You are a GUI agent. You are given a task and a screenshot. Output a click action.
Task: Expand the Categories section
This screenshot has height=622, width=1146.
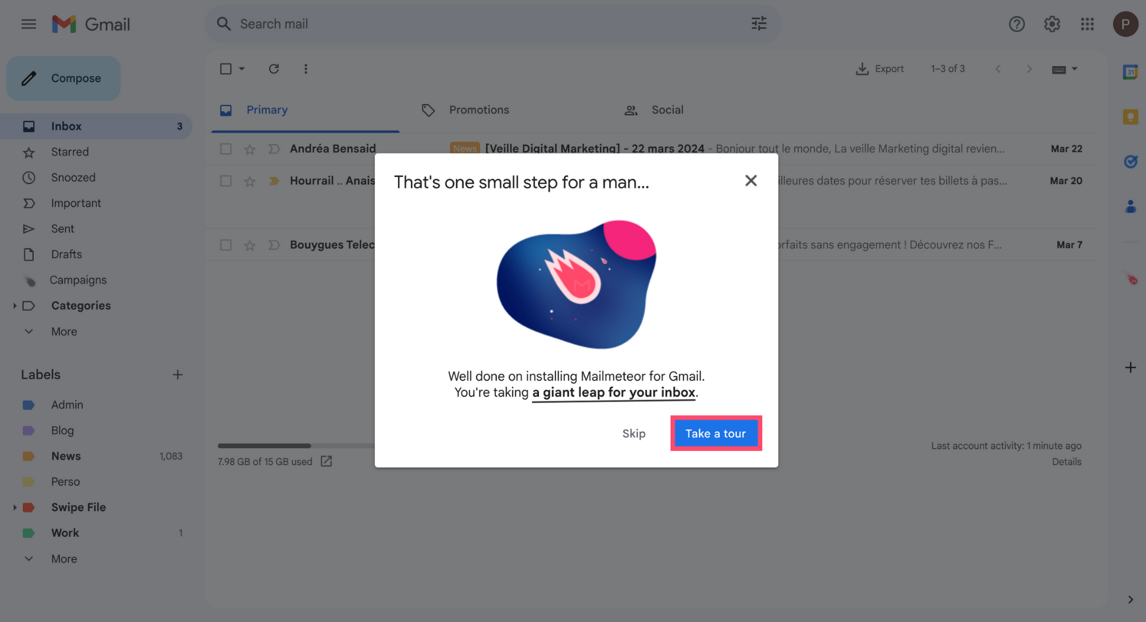pyautogui.click(x=15, y=306)
